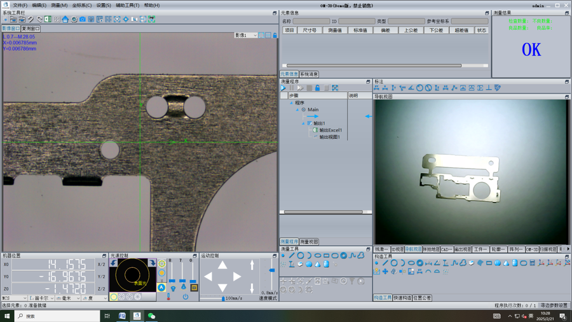Toggle the lock icon in image window

275,36
